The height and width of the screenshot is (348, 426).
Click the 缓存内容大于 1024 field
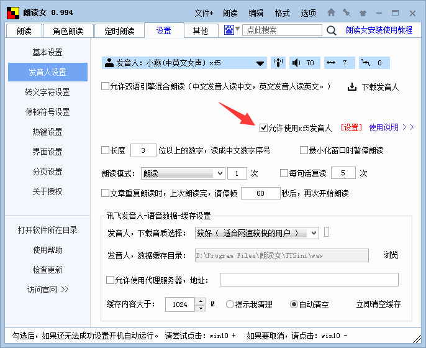point(180,304)
